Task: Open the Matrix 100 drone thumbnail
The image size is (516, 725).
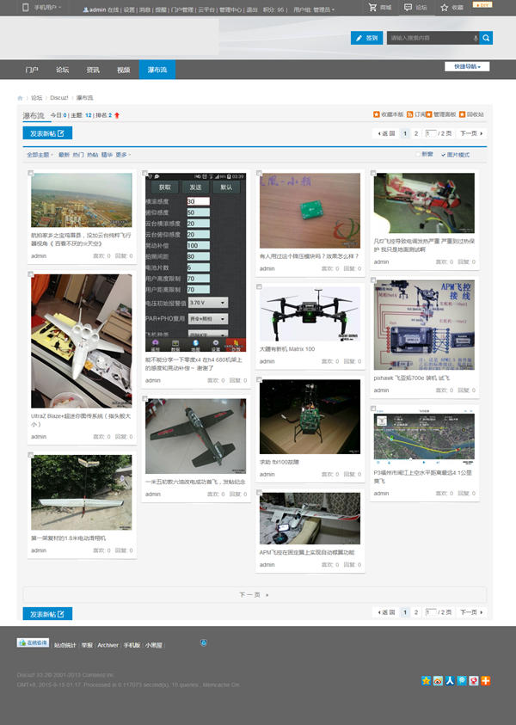Action: pyautogui.click(x=310, y=315)
